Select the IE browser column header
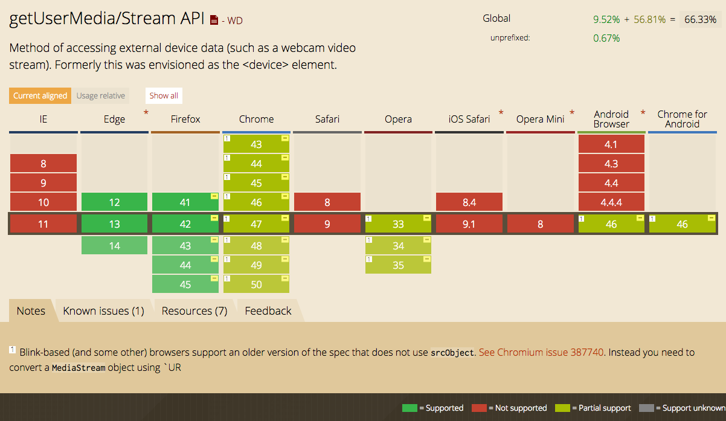Screen dimensions: 726x421 click(43, 119)
